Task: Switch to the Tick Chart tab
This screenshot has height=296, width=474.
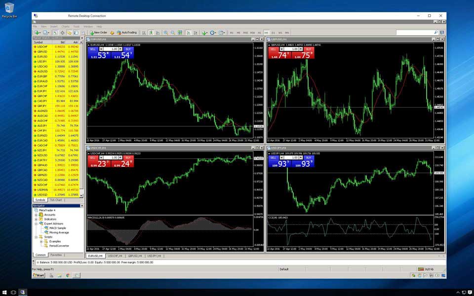Action: 56,200
